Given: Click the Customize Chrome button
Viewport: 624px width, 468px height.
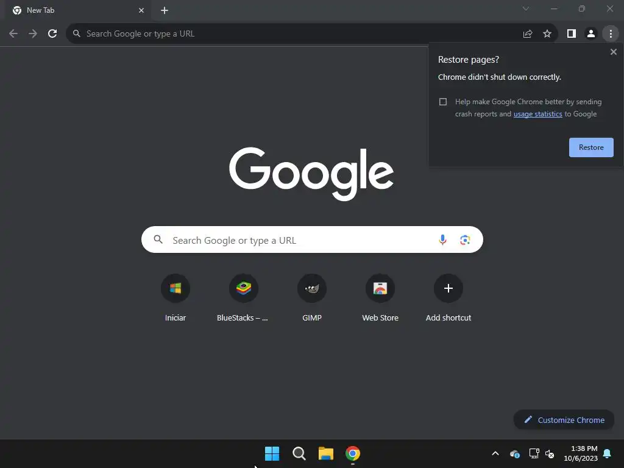Looking at the screenshot, I should click(x=564, y=420).
